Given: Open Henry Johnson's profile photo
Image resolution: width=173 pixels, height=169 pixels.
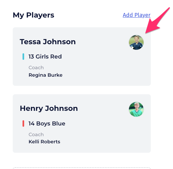Looking at the screenshot, I should [x=136, y=109].
